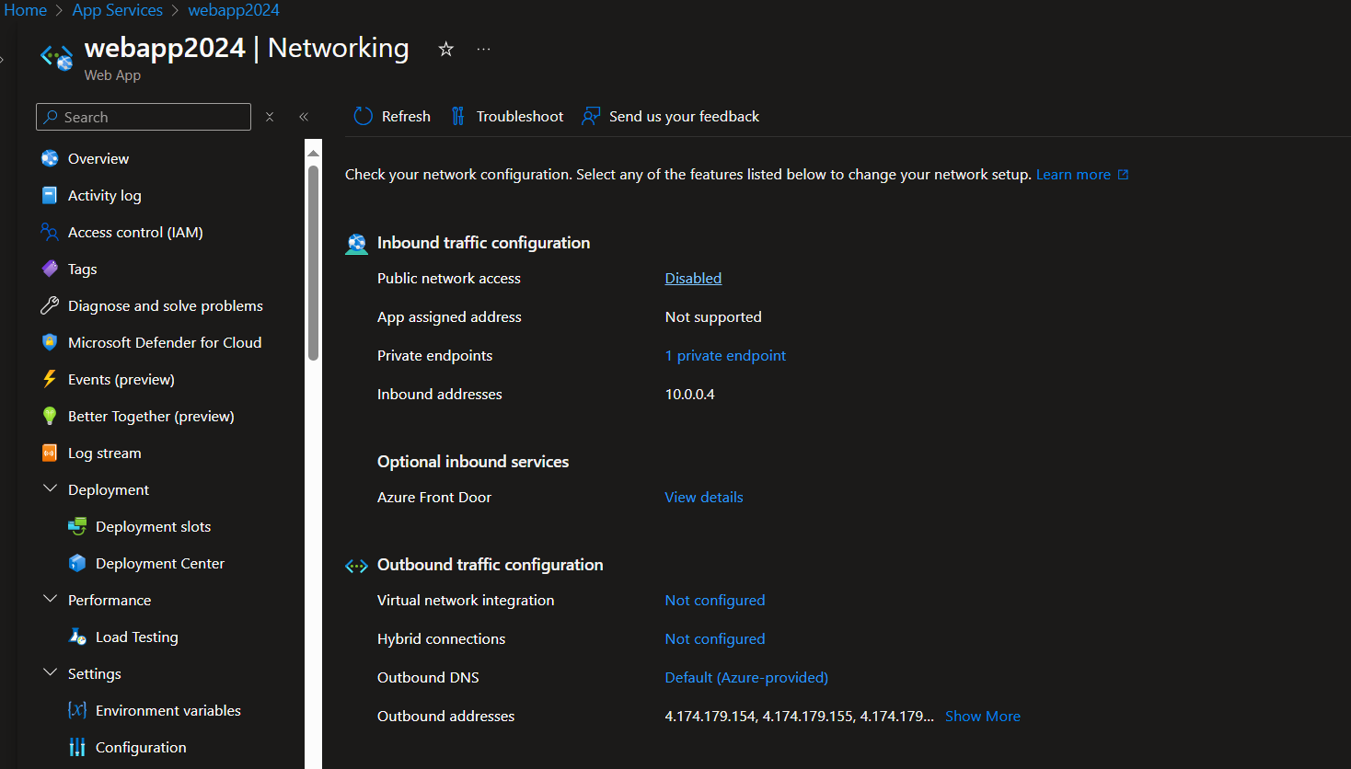Screen dimensions: 1351x769
Task: Open Microsoft Defender for Cloud
Action: pyautogui.click(x=165, y=342)
